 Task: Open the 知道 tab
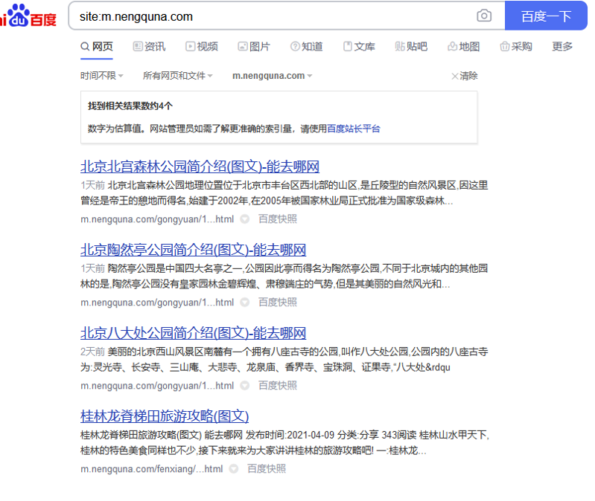click(307, 47)
